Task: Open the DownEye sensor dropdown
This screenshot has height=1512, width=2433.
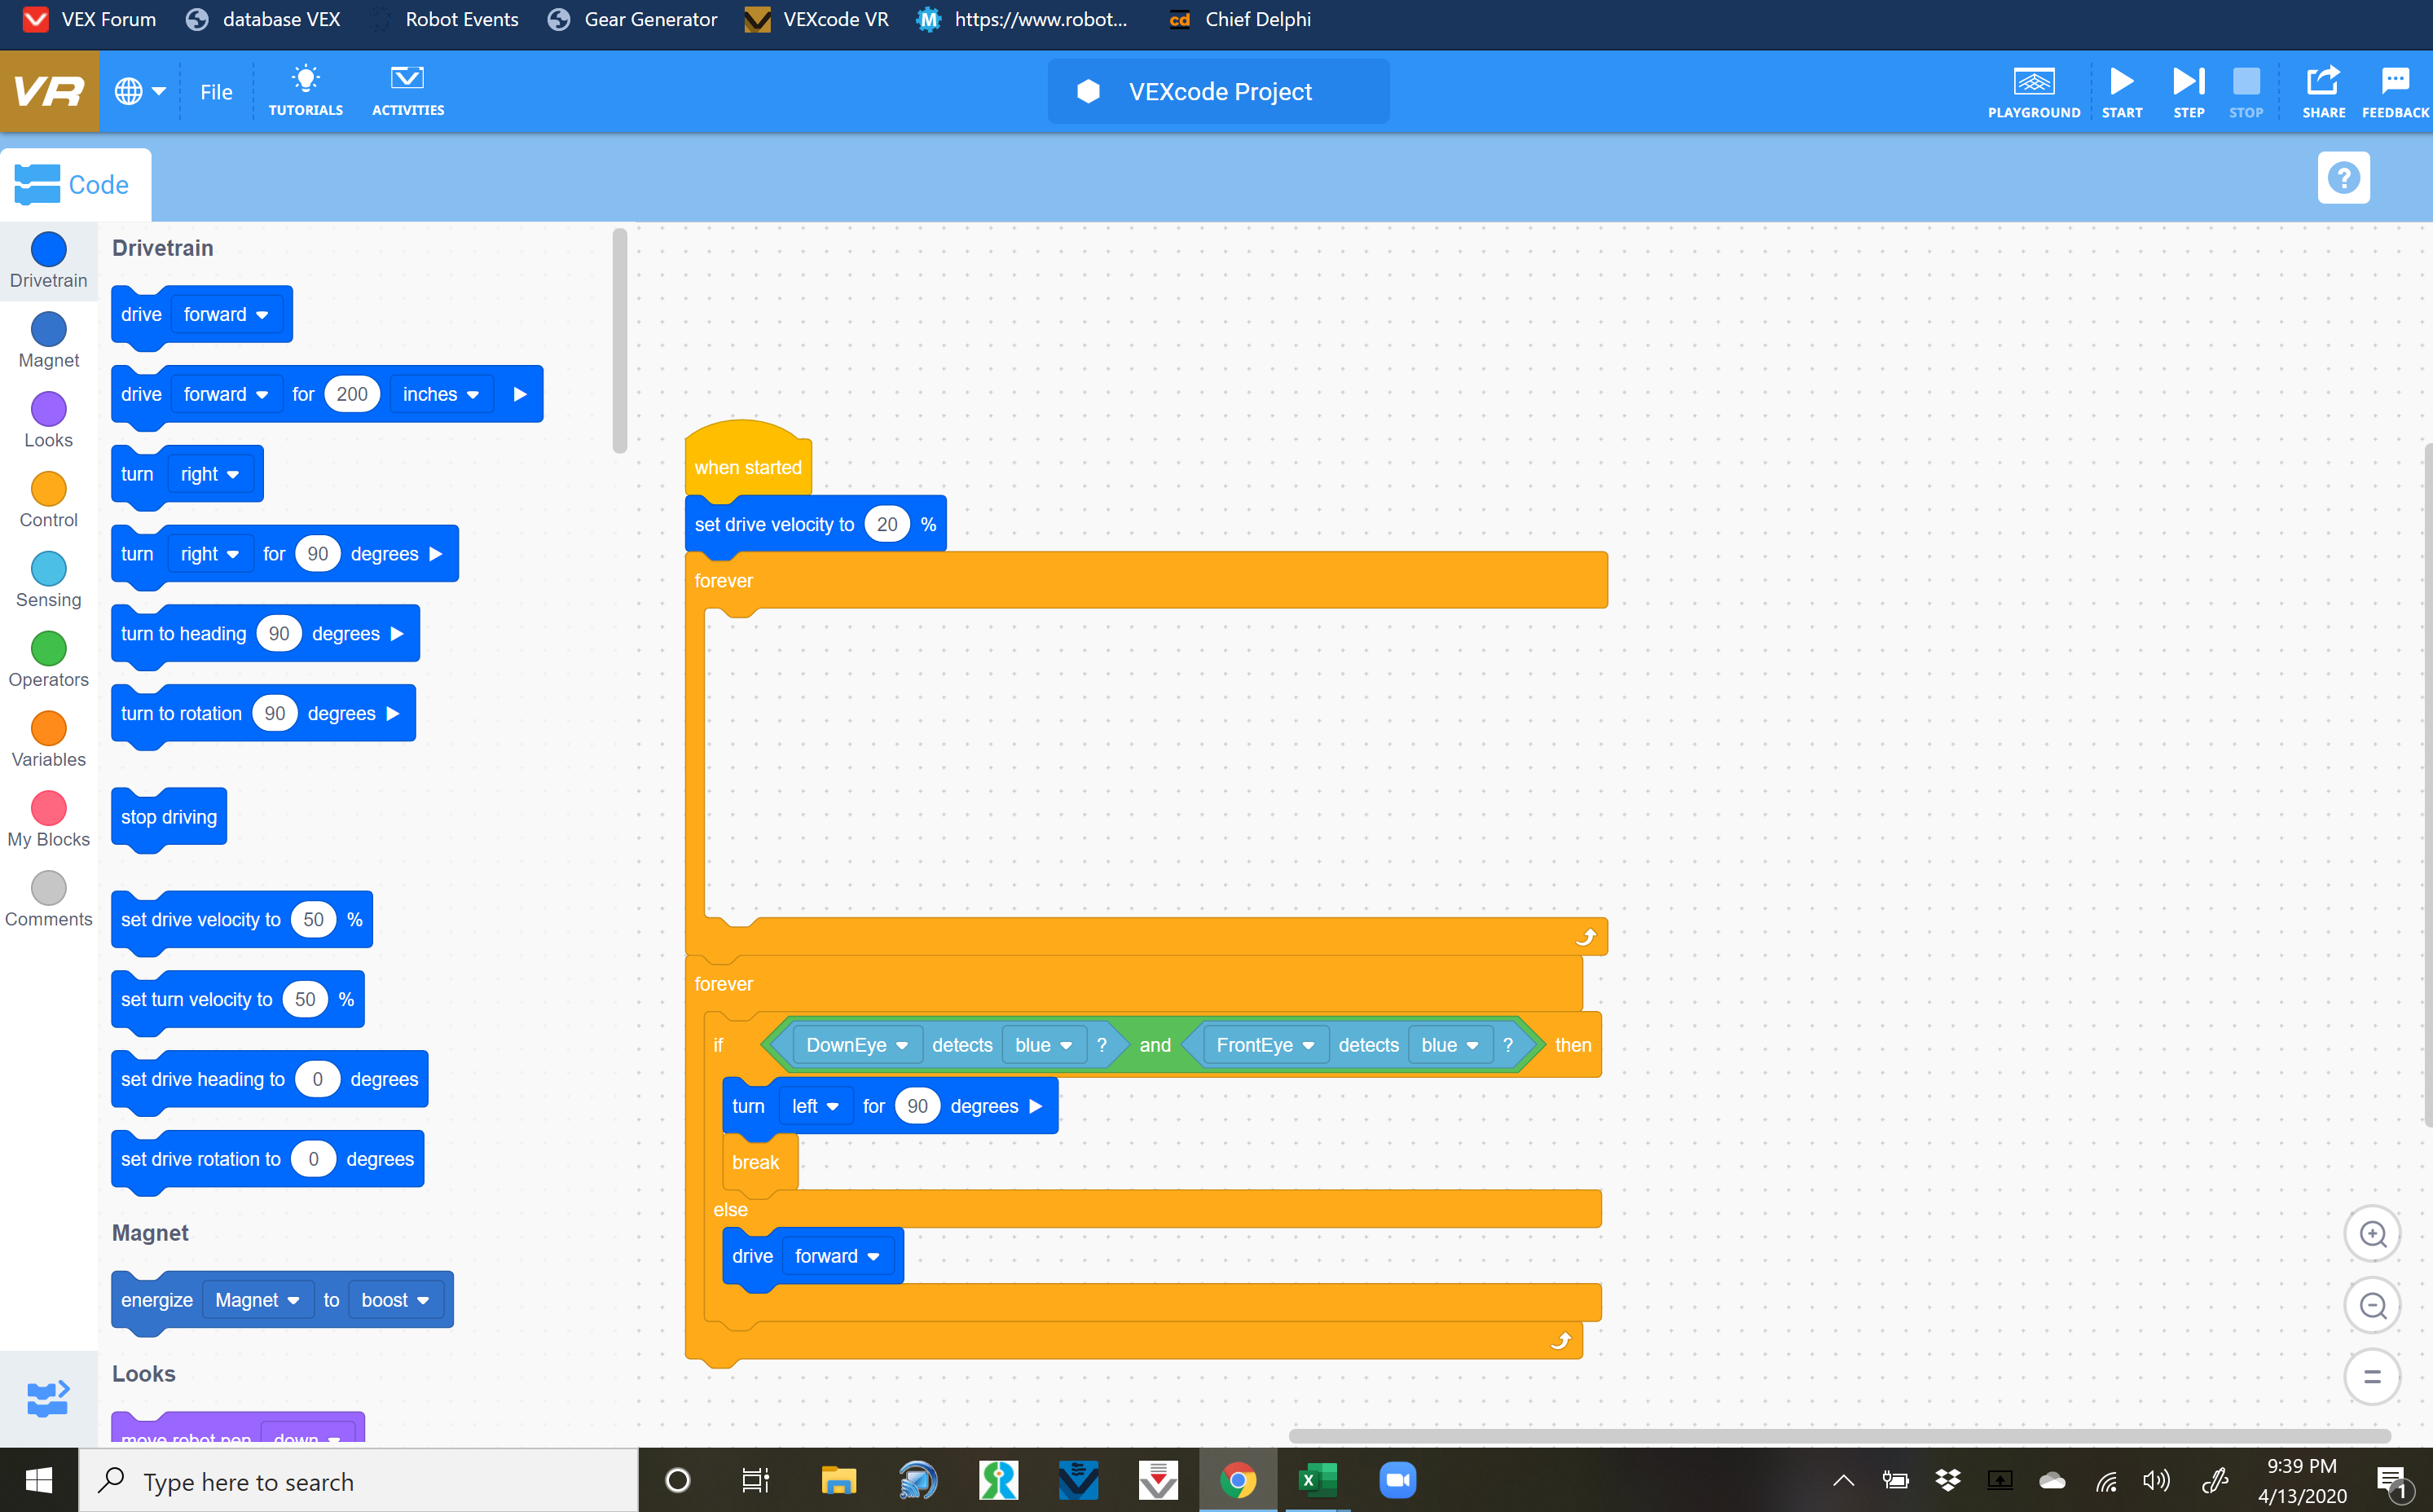Action: point(856,1045)
